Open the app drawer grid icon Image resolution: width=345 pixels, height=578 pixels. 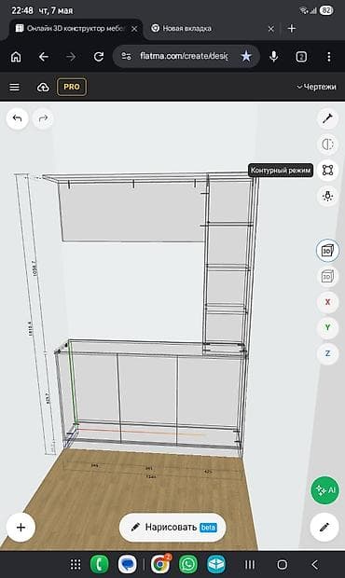click(x=76, y=564)
